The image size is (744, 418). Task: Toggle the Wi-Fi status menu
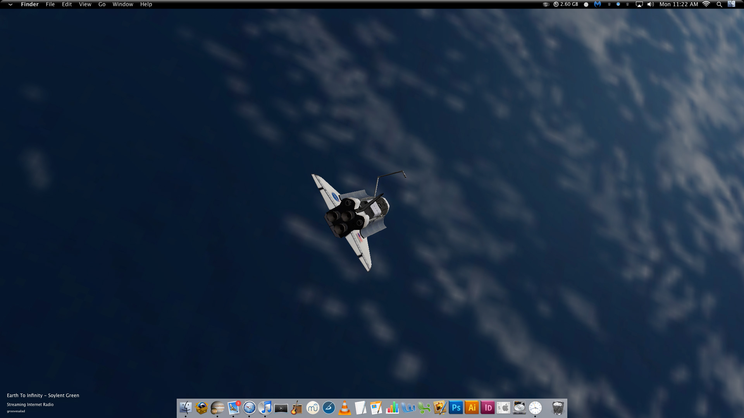(x=706, y=4)
